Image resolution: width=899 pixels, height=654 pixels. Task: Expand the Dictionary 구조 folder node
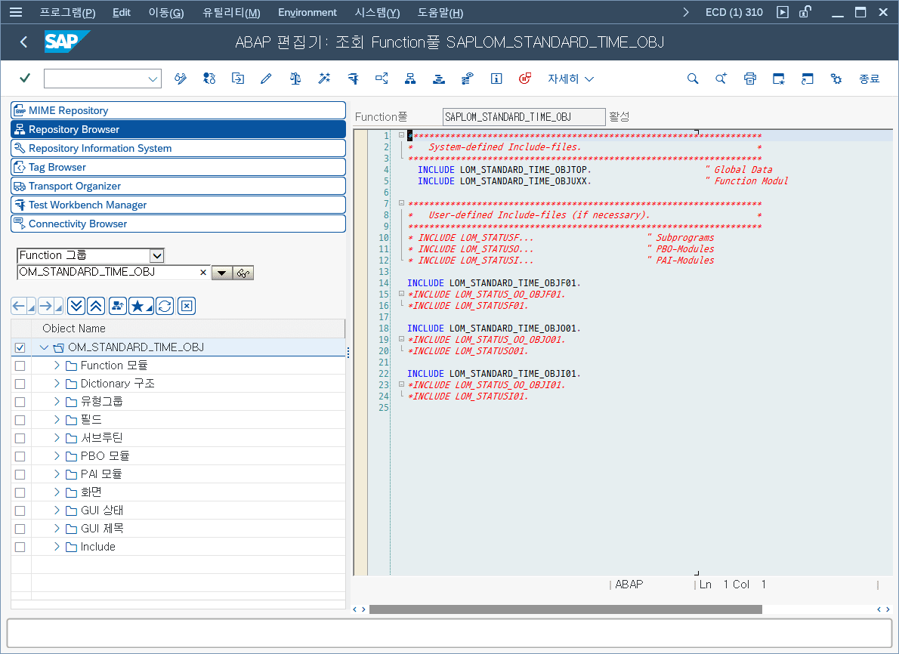pos(57,384)
